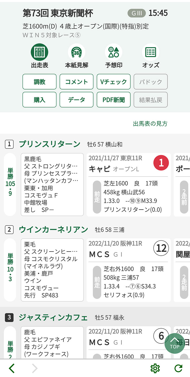This screenshot has width=190, height=377.
Task: Open the 本紙見解 horseshoe icon
Action: [77, 52]
